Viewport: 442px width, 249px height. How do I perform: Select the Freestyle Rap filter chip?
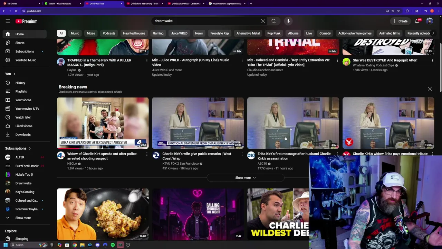pyautogui.click(x=220, y=33)
